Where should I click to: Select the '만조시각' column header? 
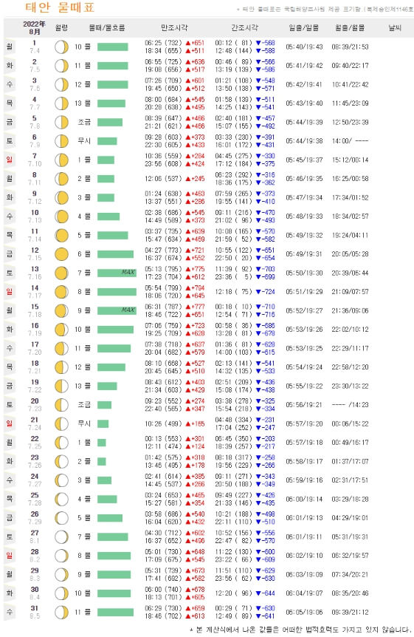(x=174, y=27)
